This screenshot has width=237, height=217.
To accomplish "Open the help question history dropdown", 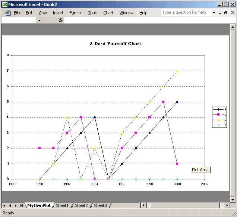I will tap(214, 13).
